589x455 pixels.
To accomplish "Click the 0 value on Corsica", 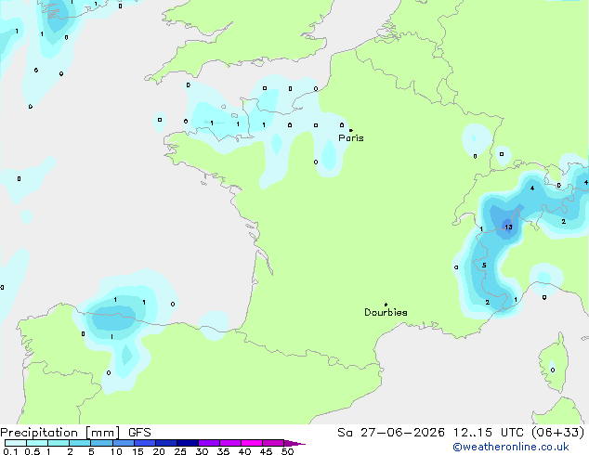I will 553,370.
